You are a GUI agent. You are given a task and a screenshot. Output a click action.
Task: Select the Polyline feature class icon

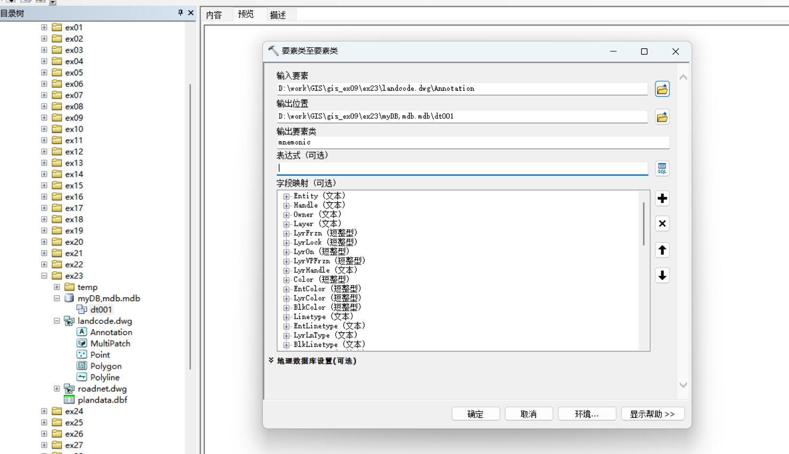point(82,377)
